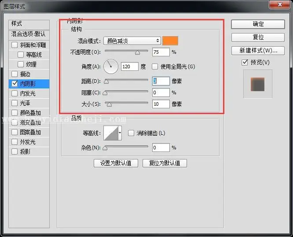Focus the 阻塞 choke value field

click(161, 93)
